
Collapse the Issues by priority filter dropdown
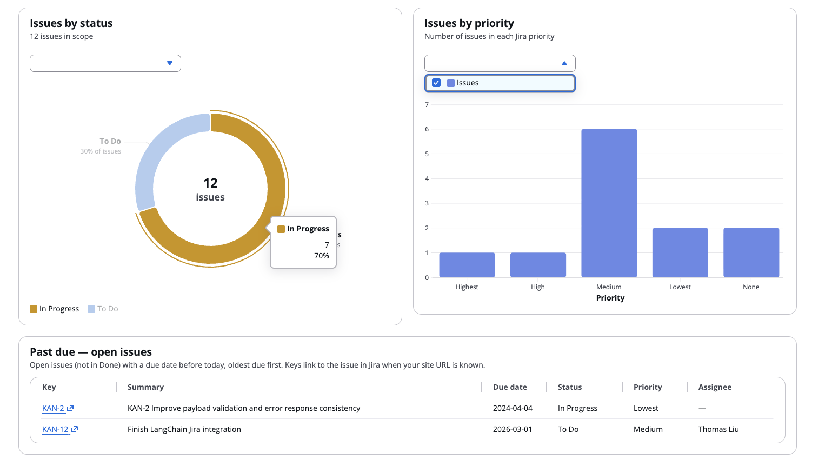(500, 63)
